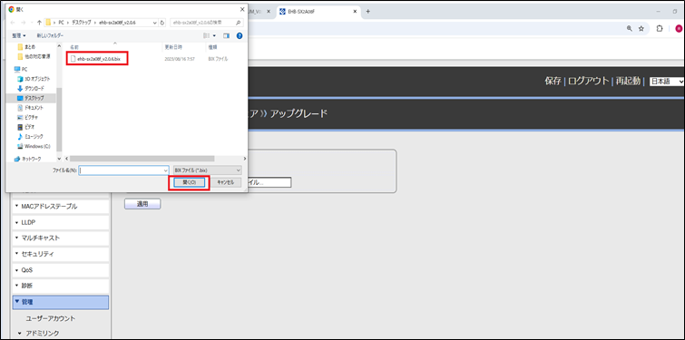Viewport: 685px width, 340px height.
Task: Expand the 診断 menu
Action: point(60,286)
